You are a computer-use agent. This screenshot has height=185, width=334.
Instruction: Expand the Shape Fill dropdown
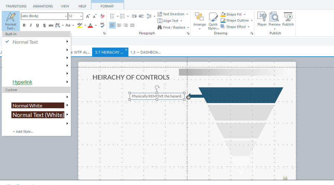click(245, 14)
